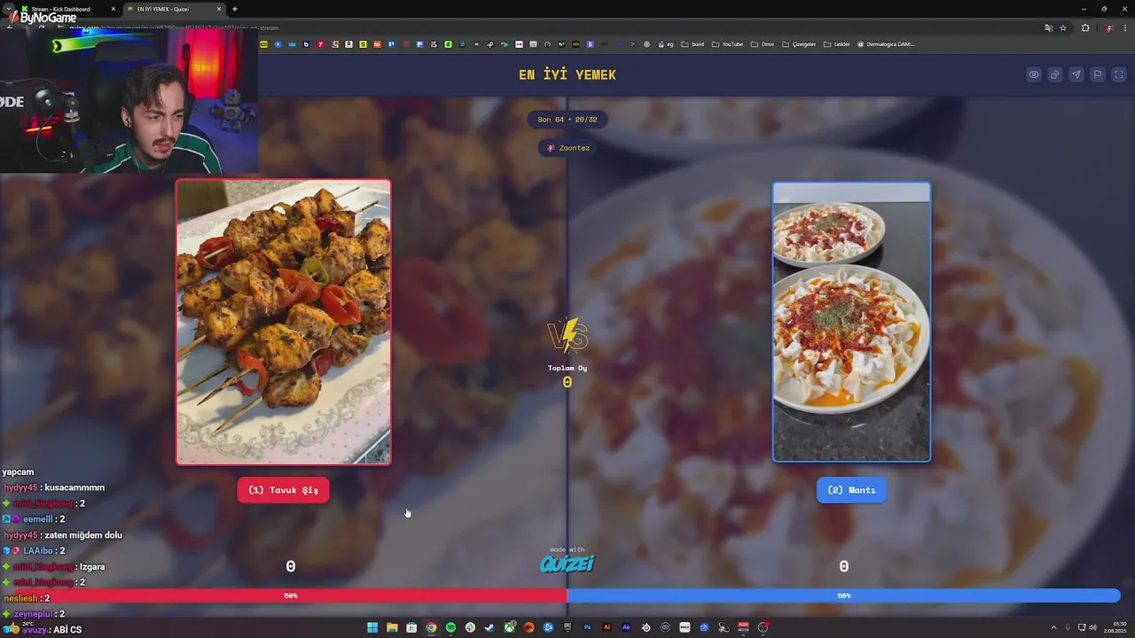Image resolution: width=1135 pixels, height=638 pixels.
Task: Open File Explorer from taskbar
Action: (x=392, y=627)
